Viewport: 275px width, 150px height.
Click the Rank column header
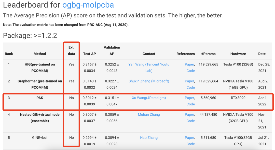coord(9,54)
